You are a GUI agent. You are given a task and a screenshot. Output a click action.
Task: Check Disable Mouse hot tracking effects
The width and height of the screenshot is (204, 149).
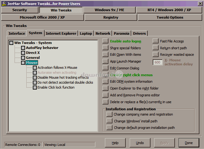(35, 77)
